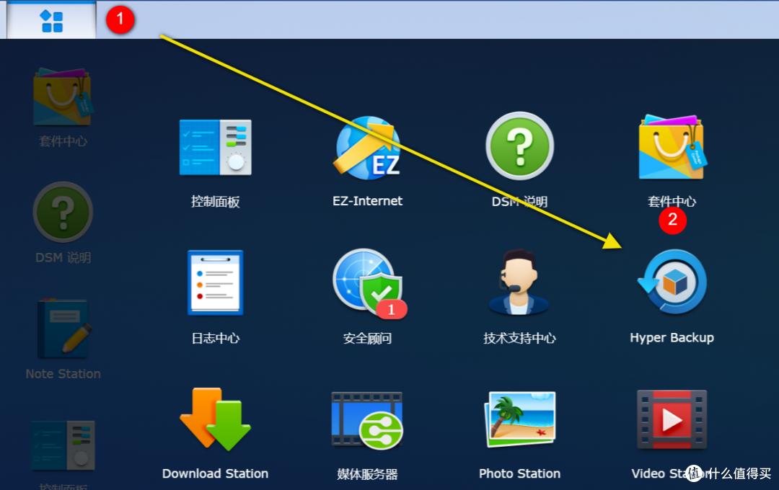Launch Photo Station

(519, 419)
